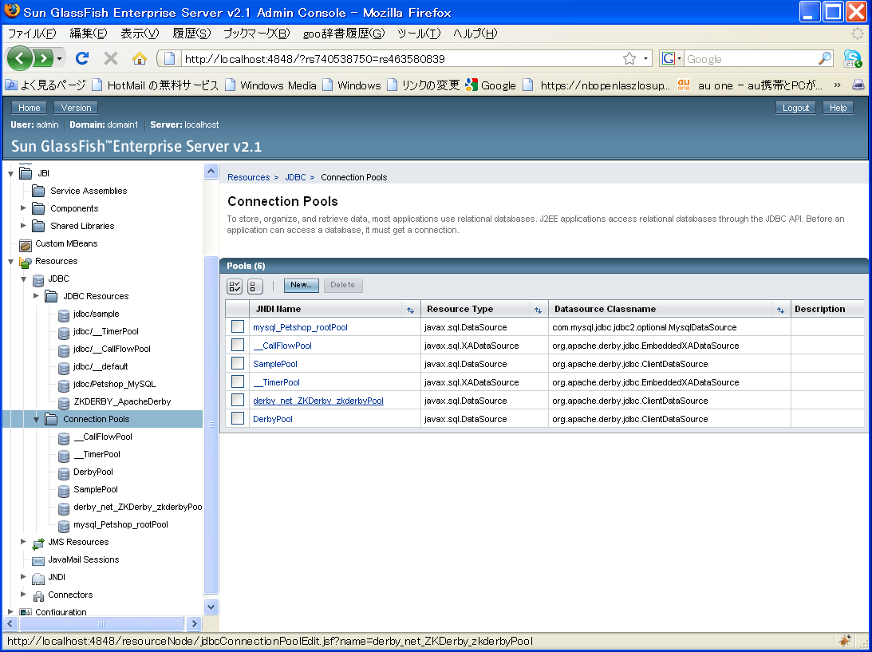Tick the checkbox for SamplePool row
This screenshot has width=872, height=652.
pyautogui.click(x=238, y=363)
